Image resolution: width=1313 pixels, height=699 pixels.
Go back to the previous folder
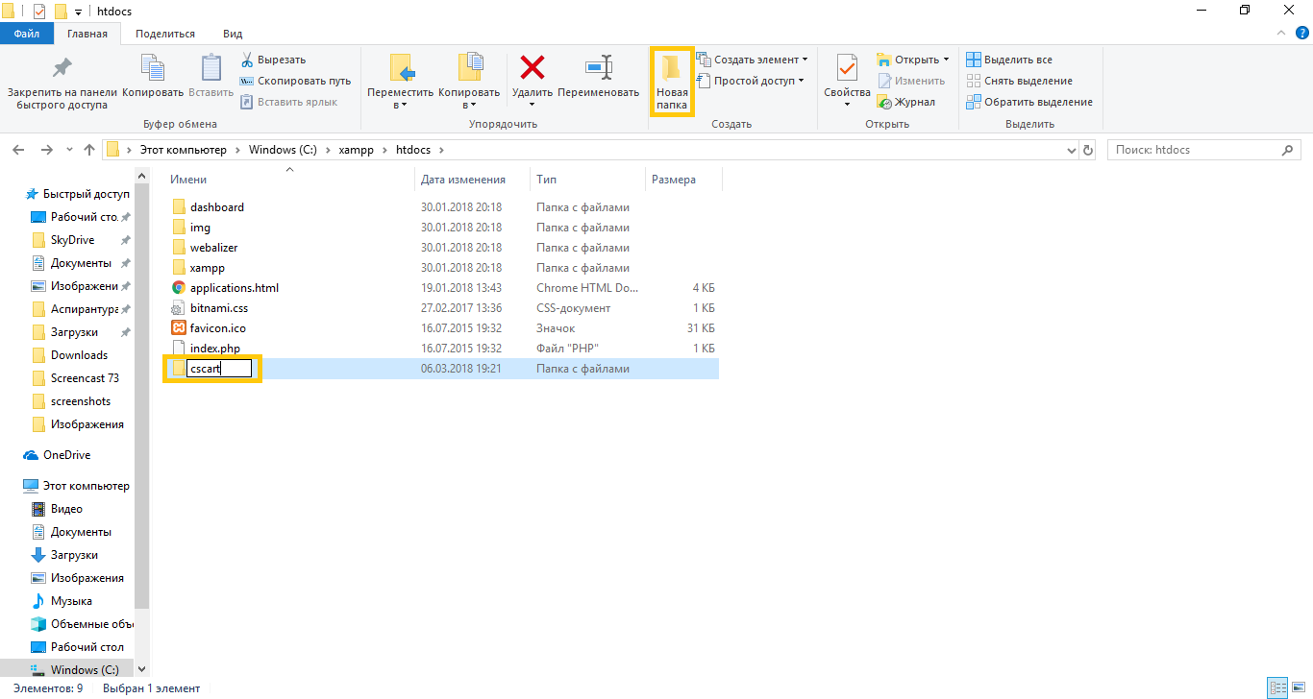(20, 150)
